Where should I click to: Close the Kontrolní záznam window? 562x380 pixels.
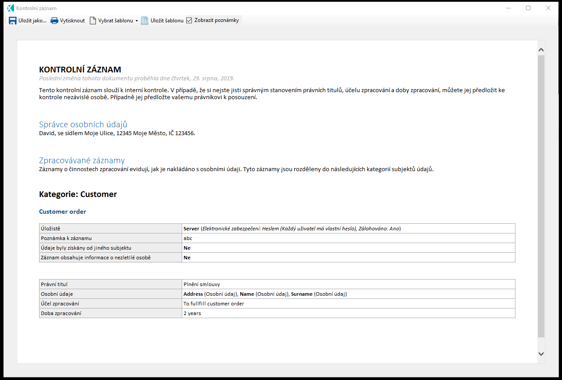[548, 8]
